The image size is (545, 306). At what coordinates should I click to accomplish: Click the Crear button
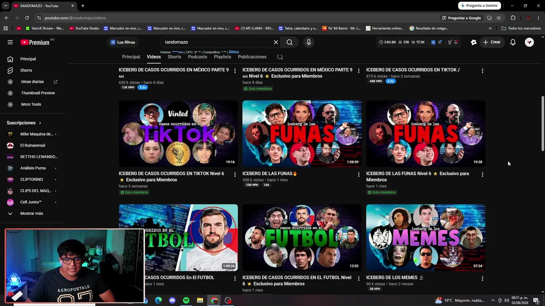click(x=491, y=42)
